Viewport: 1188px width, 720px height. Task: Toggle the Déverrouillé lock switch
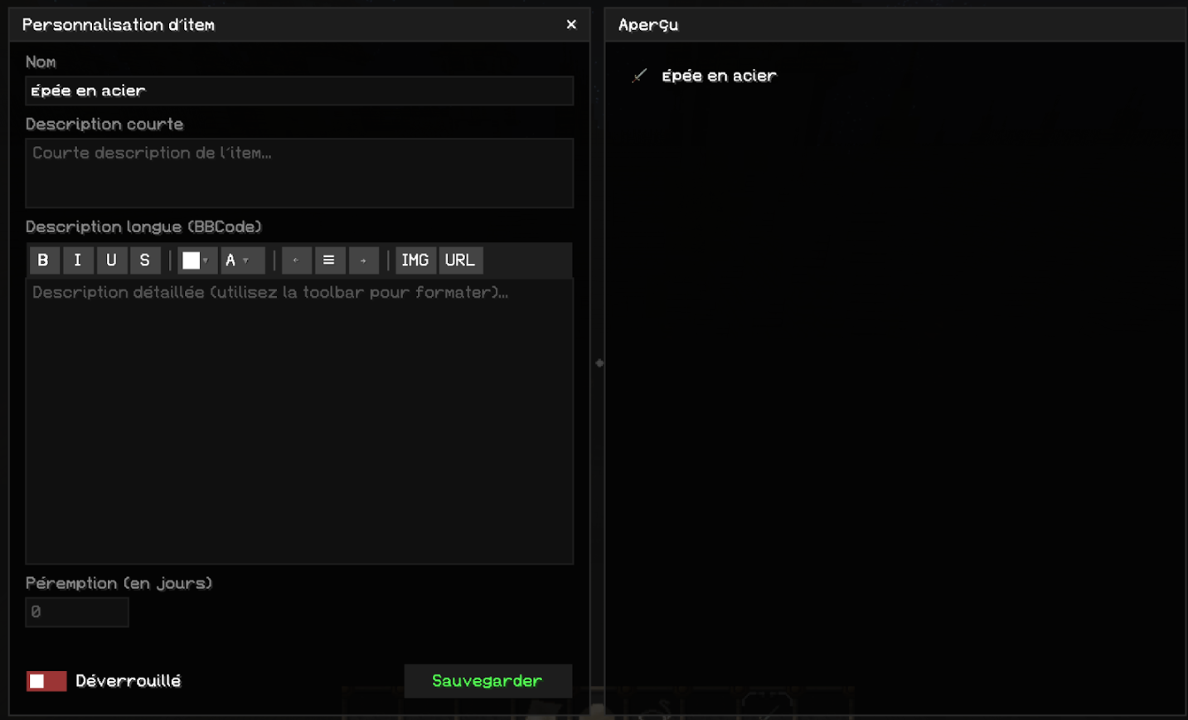tap(46, 681)
